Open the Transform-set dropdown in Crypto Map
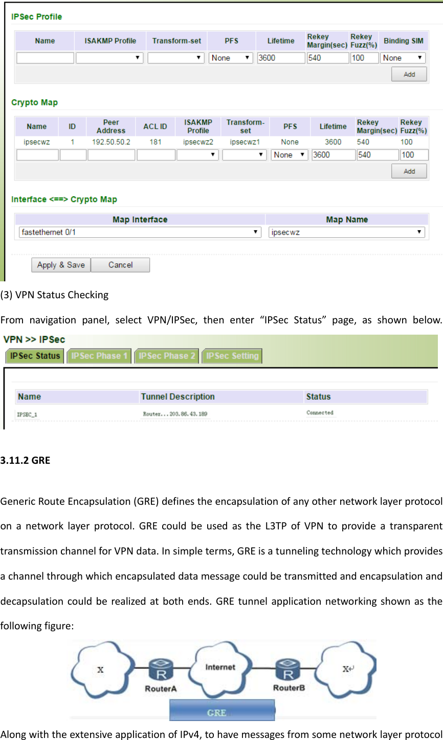Screen dimensions: 443x740 (245, 155)
